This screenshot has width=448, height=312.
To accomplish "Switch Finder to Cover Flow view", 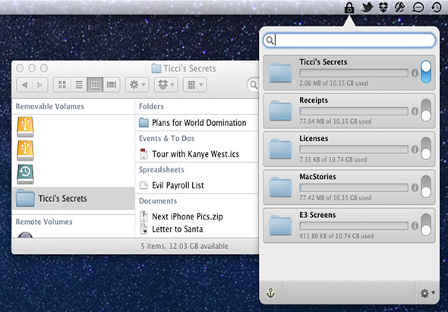I will tap(112, 85).
